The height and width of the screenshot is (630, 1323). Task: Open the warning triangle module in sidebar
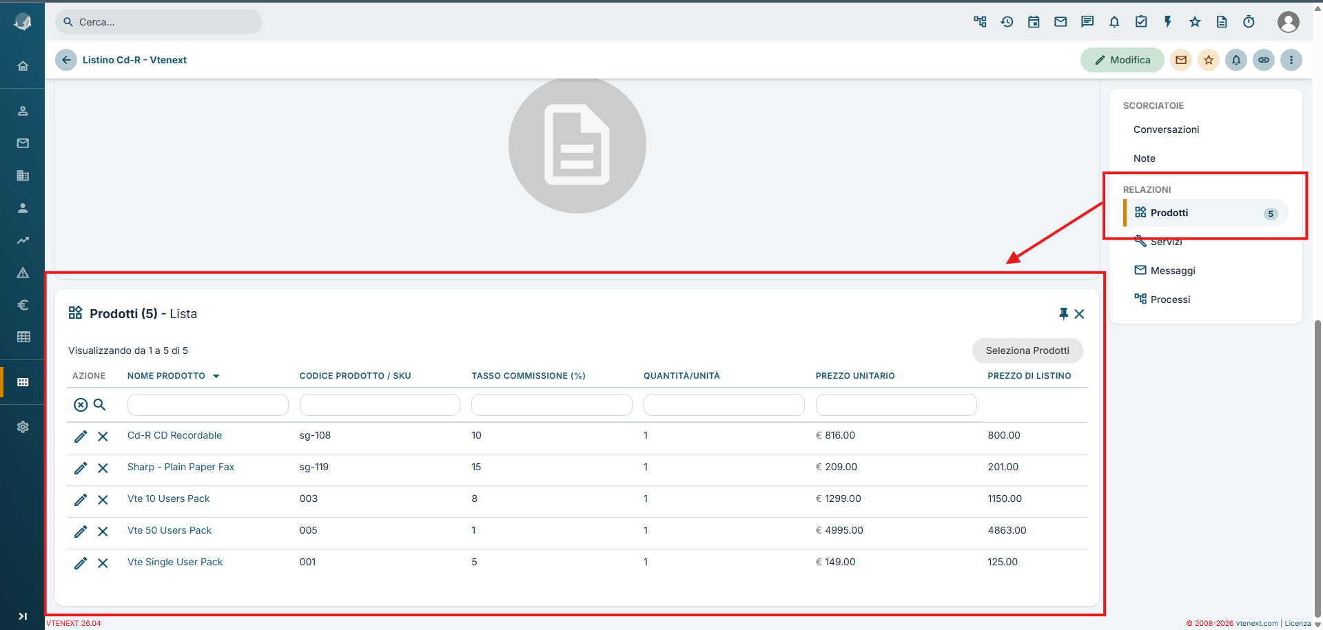(23, 273)
